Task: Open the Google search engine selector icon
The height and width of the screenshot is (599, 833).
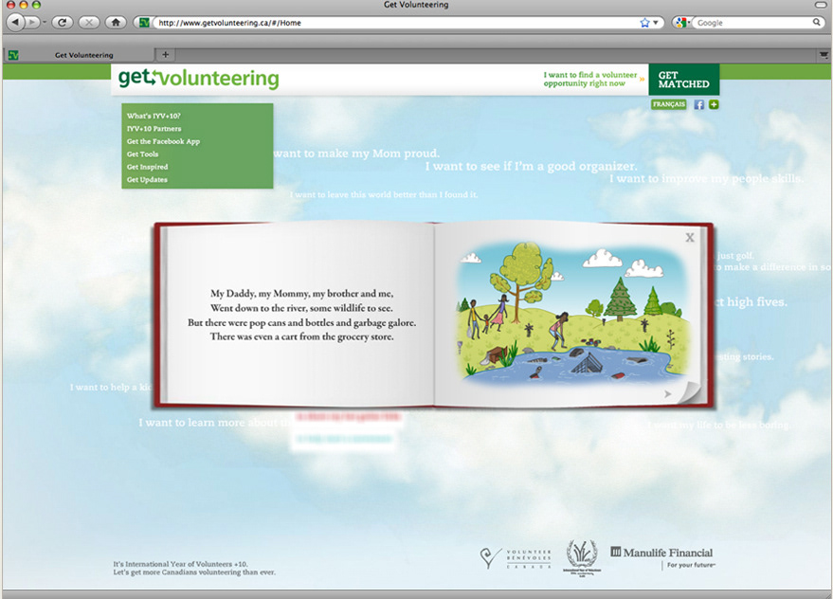Action: (x=680, y=23)
